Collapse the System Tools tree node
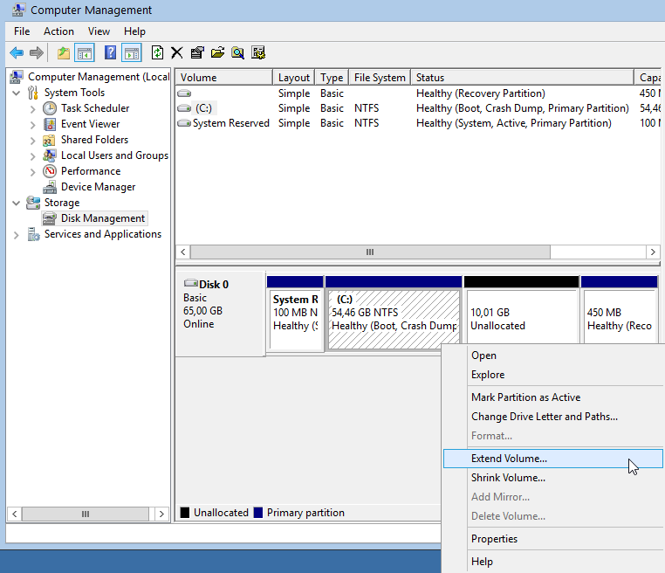665x573 pixels. tap(17, 93)
